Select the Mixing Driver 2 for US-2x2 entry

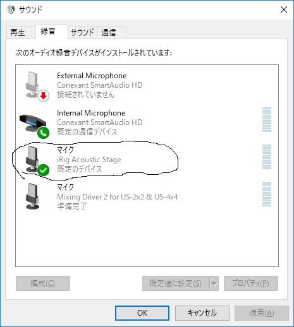click(147, 196)
